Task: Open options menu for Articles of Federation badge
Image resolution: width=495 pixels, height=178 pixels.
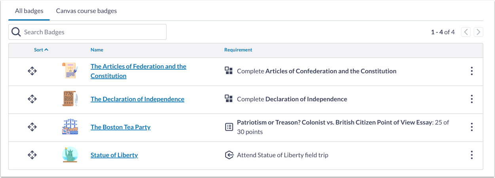Action: pos(471,71)
